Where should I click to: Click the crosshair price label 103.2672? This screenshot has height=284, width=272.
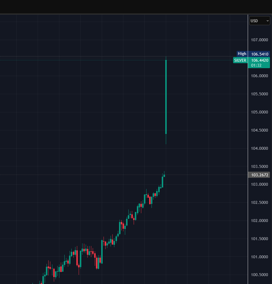click(259, 175)
